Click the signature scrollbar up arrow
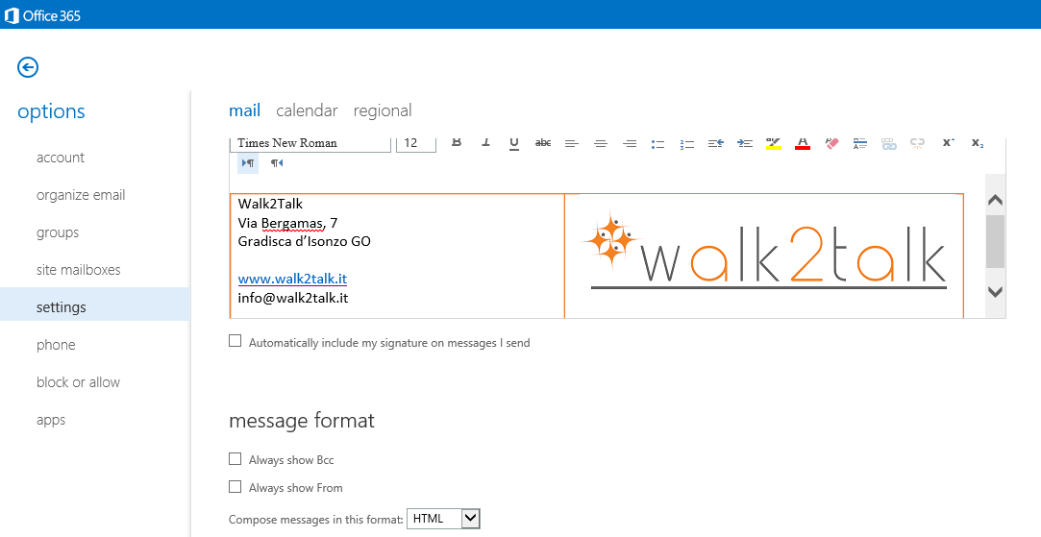 tap(995, 200)
